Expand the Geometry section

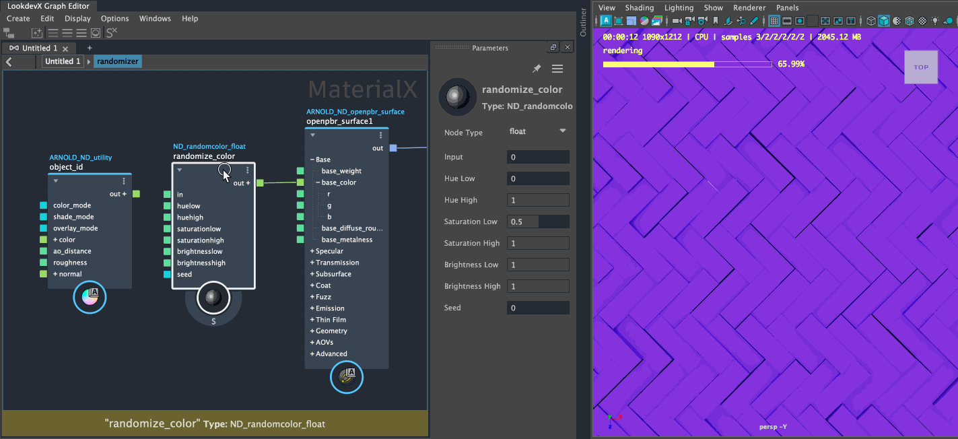pos(312,331)
